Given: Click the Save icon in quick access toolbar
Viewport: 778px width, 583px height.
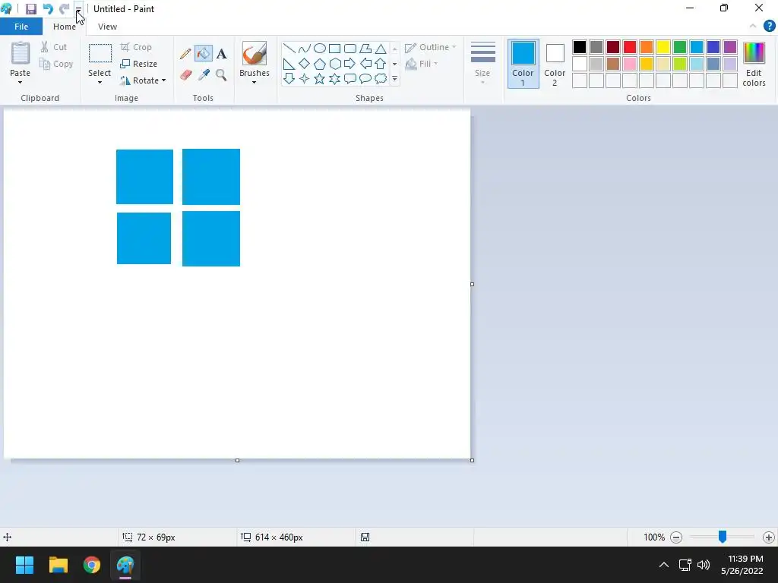Looking at the screenshot, I should click(30, 9).
